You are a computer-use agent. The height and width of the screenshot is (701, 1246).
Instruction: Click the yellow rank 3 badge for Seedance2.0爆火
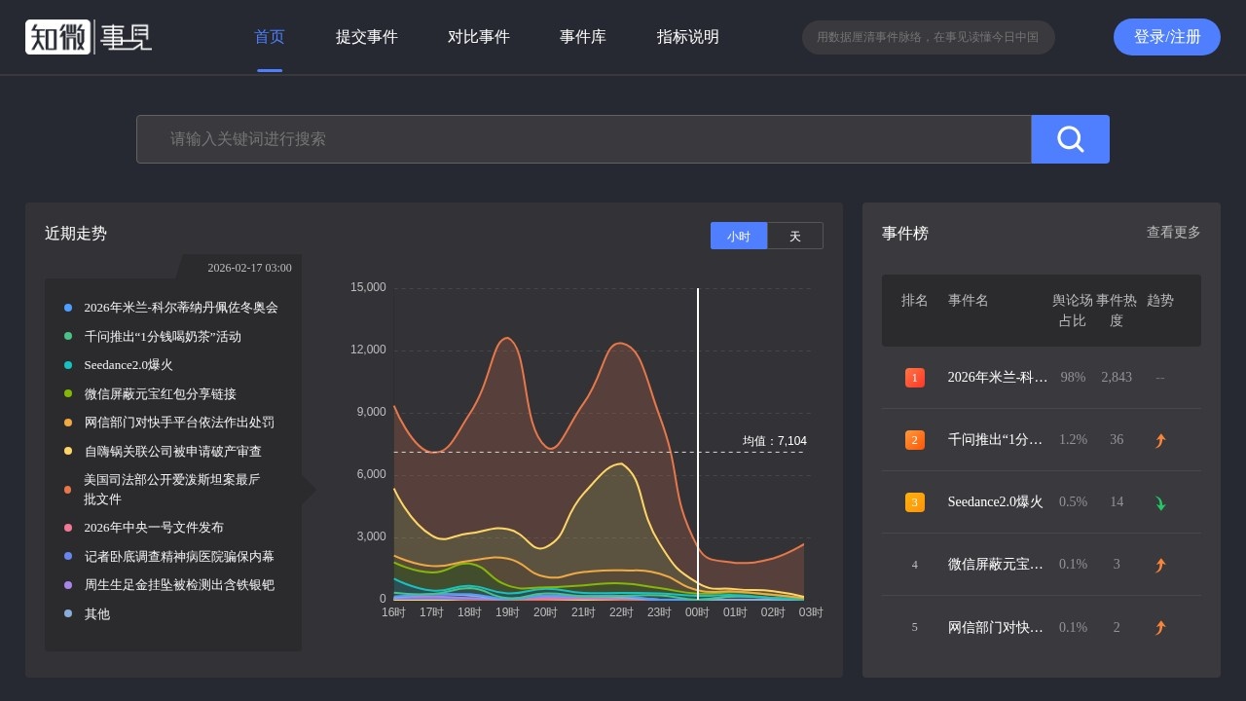(914, 501)
